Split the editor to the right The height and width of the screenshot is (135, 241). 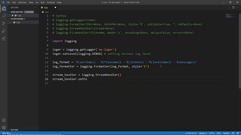233,7
